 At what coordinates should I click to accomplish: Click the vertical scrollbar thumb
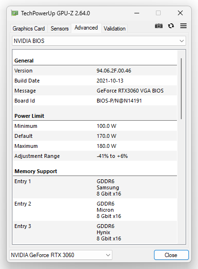pyautogui.click(x=181, y=89)
